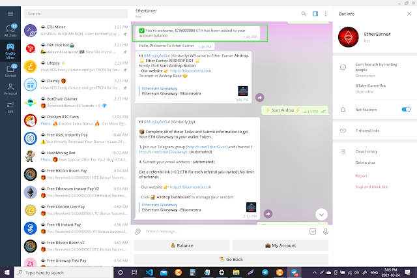Forward the welcome airdrop message
The width and height of the screenshot is (417, 278).
[x=260, y=98]
